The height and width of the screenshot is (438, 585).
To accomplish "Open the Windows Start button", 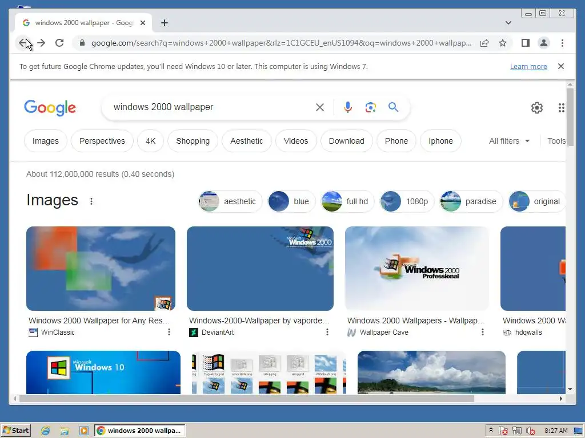I will click(15, 431).
